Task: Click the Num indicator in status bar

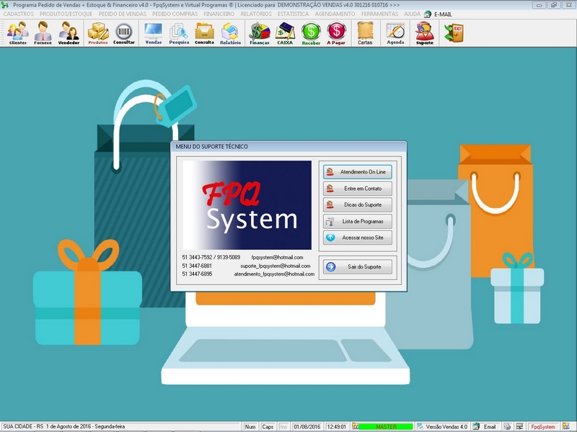Action: coord(250,426)
